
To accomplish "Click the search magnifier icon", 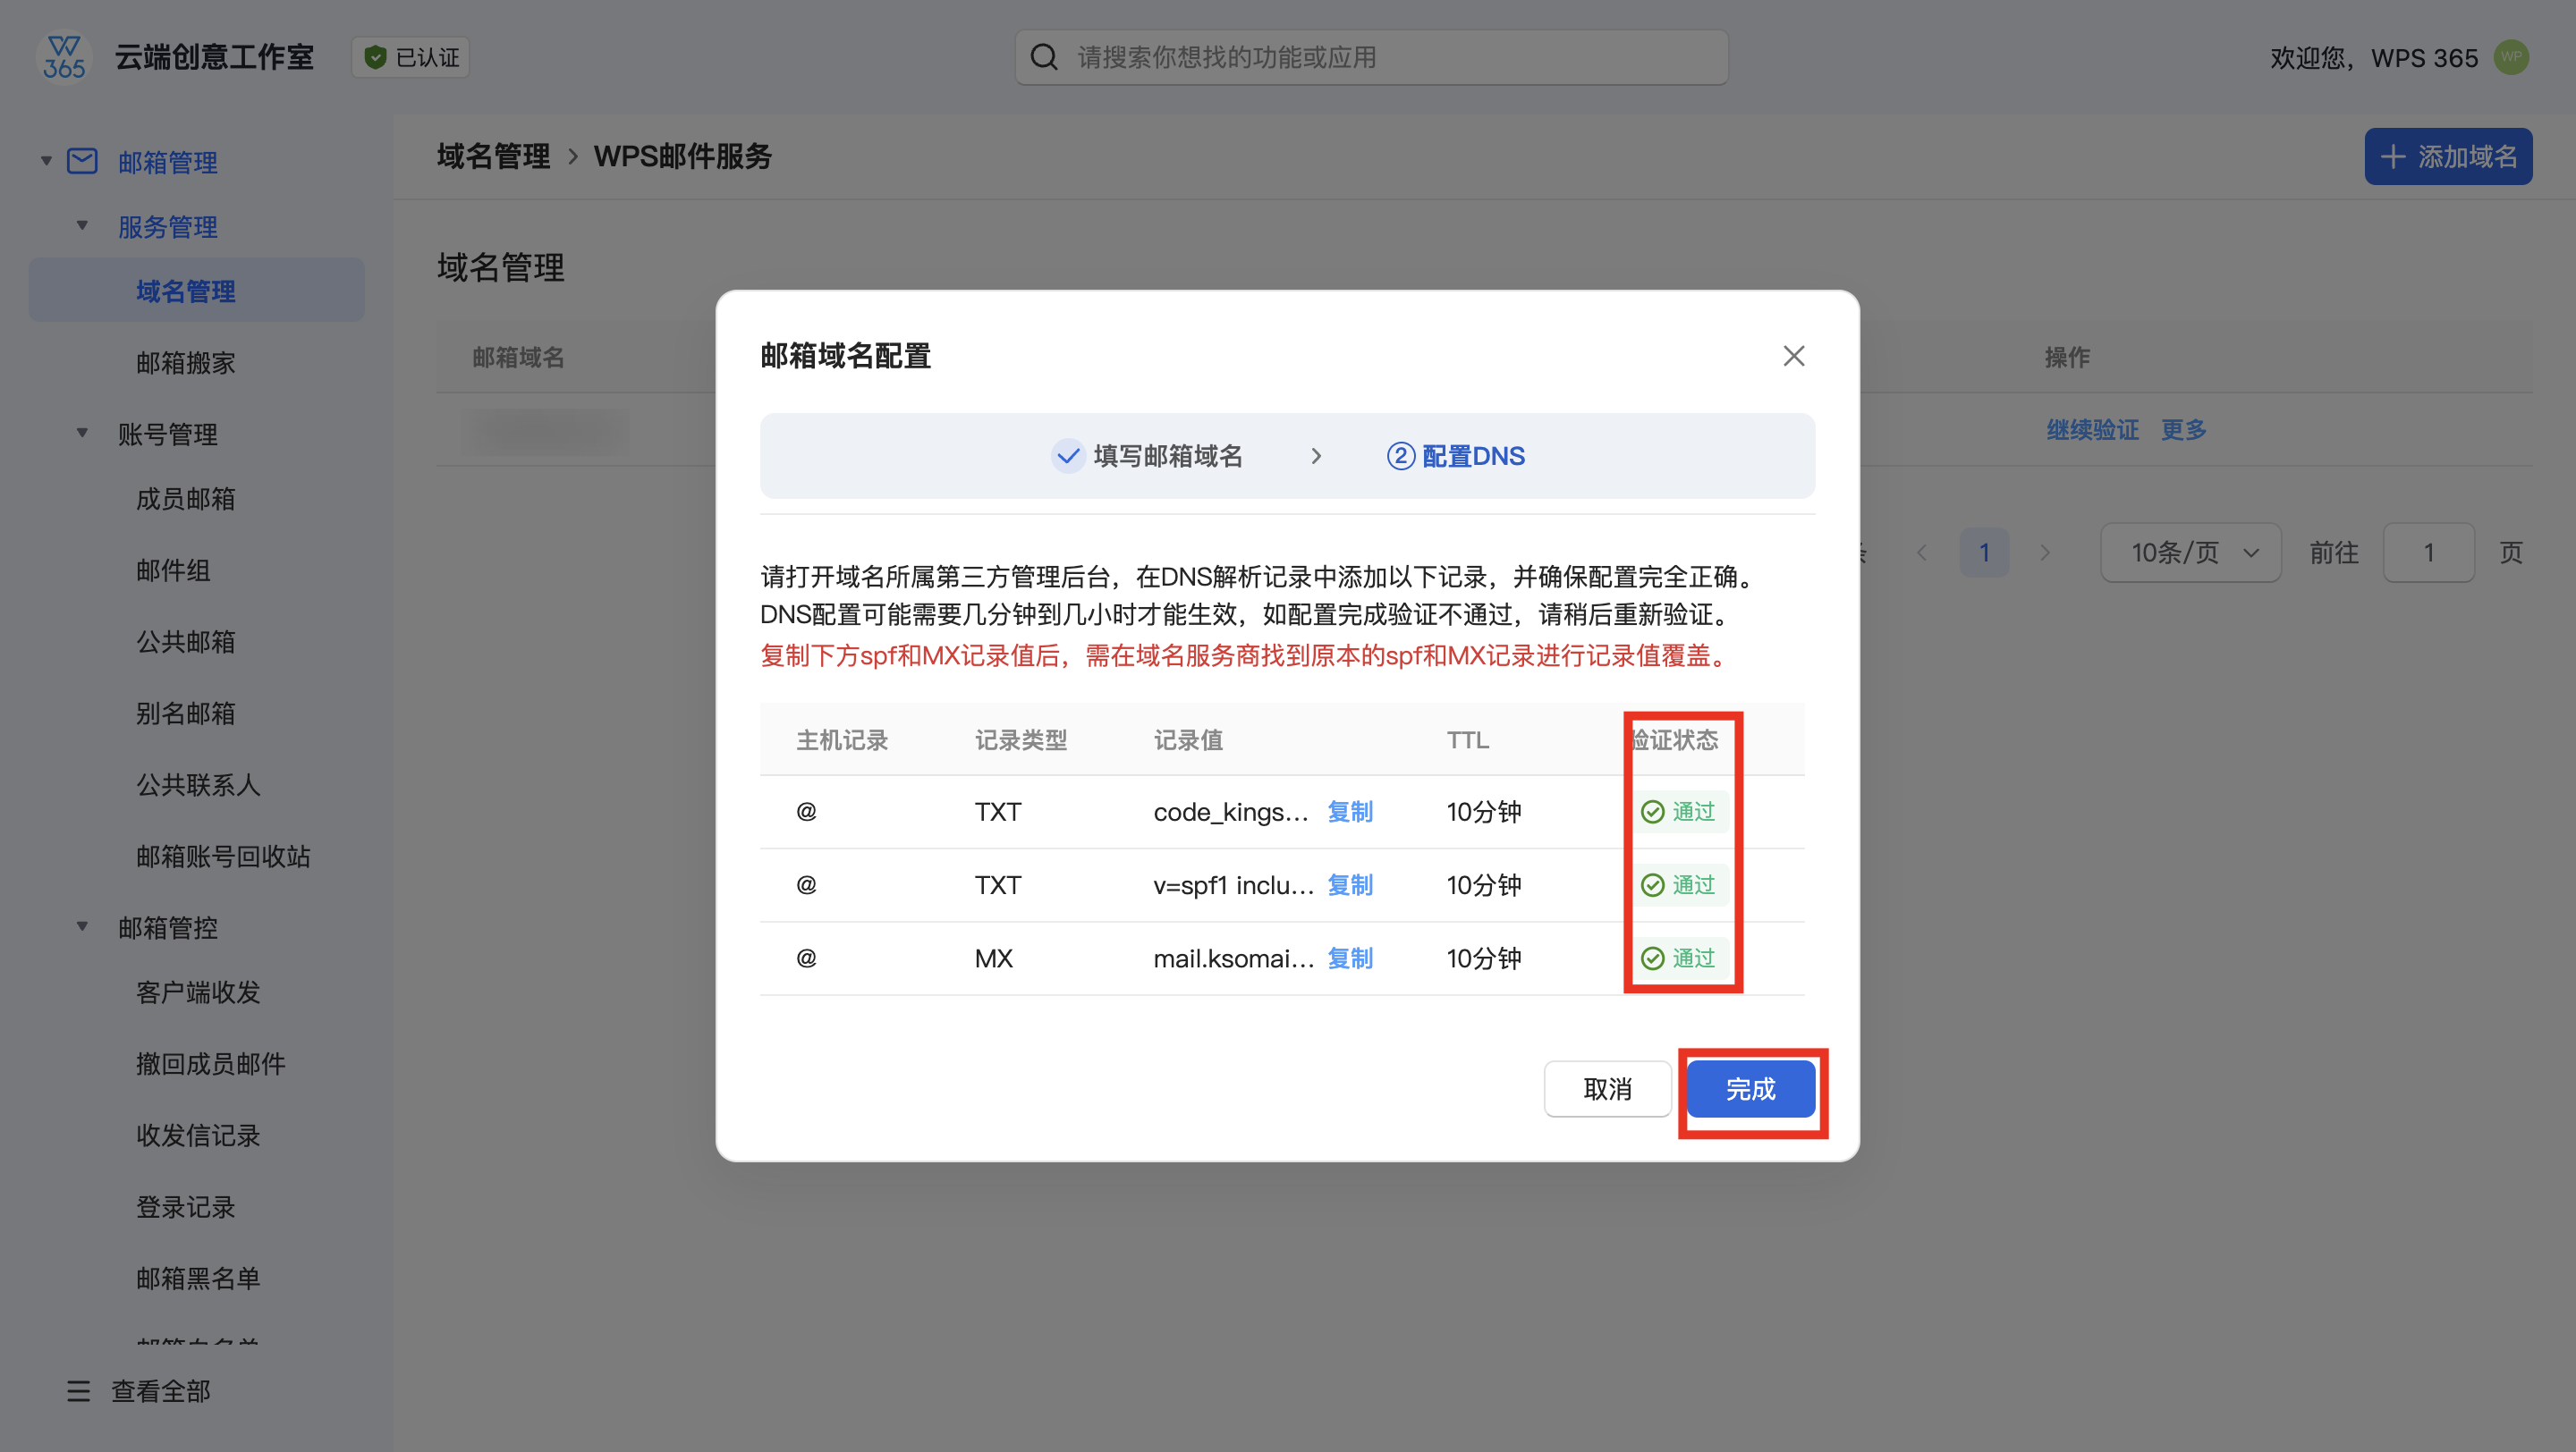I will (x=1043, y=58).
